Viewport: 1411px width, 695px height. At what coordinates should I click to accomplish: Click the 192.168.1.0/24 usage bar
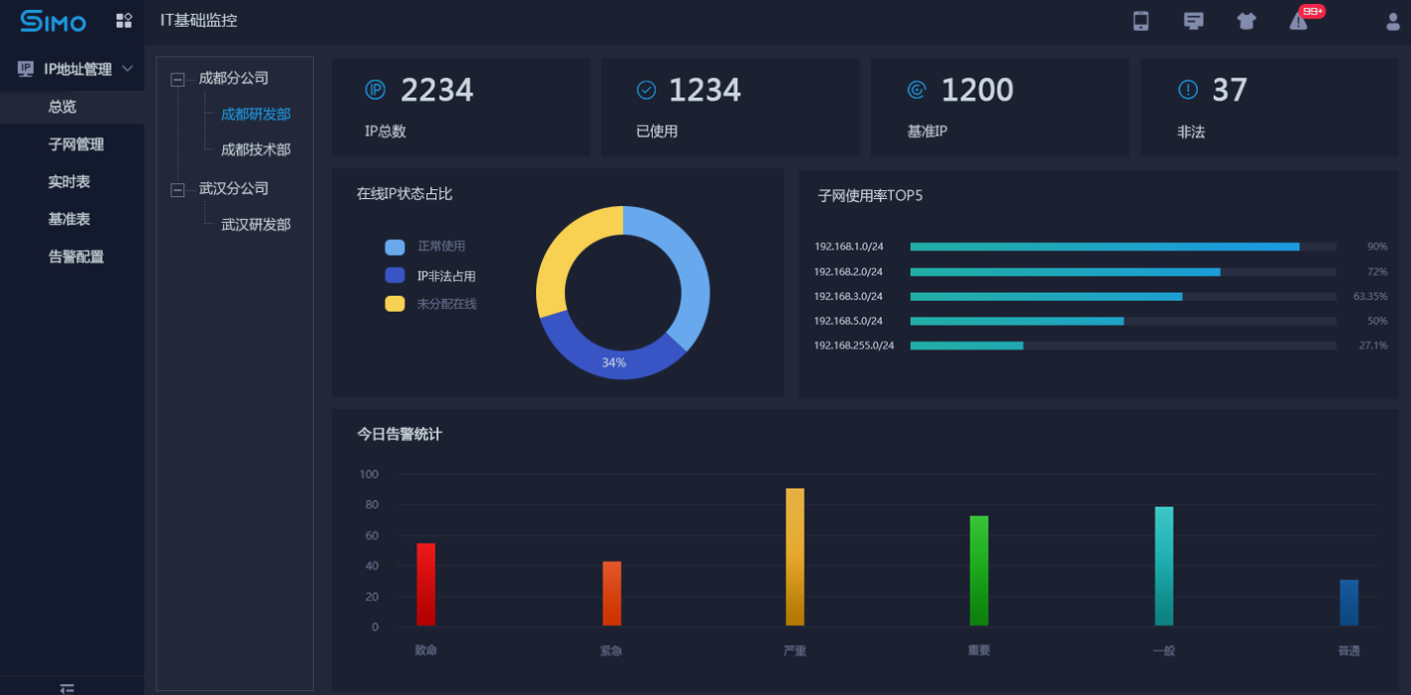click(1104, 246)
